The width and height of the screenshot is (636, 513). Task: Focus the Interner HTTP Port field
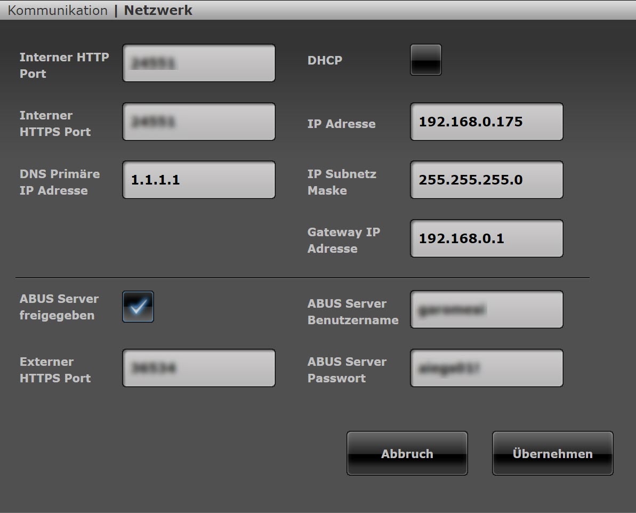coord(199,63)
